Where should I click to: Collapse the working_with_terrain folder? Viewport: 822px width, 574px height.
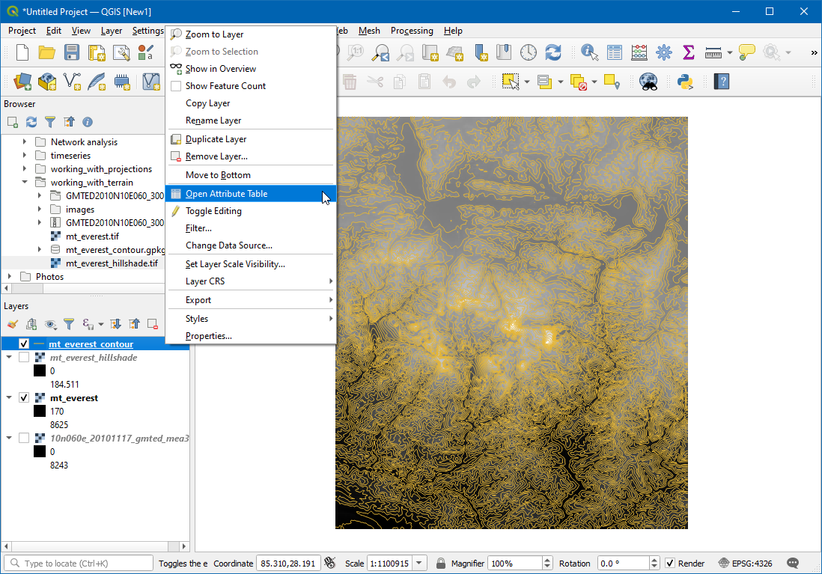click(x=24, y=183)
